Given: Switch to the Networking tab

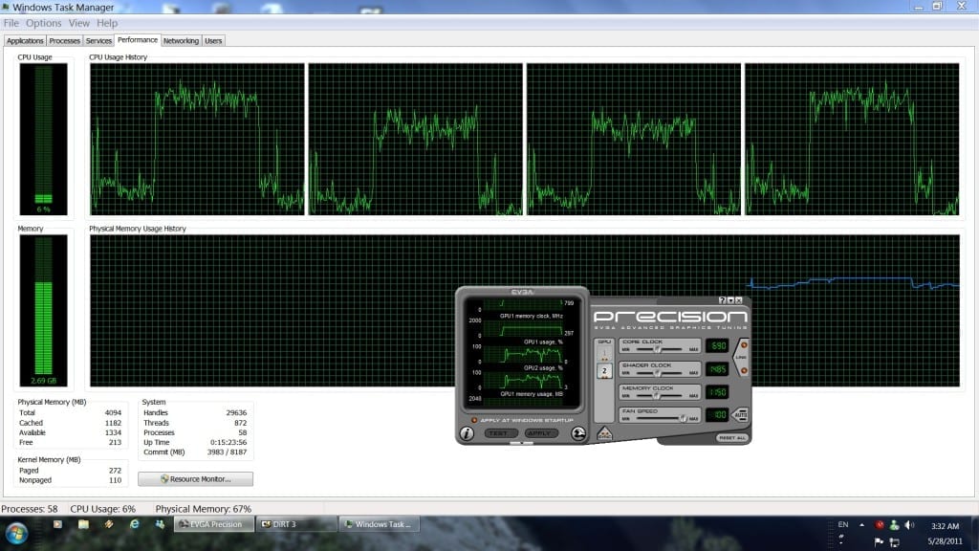Looking at the screenshot, I should coord(181,41).
